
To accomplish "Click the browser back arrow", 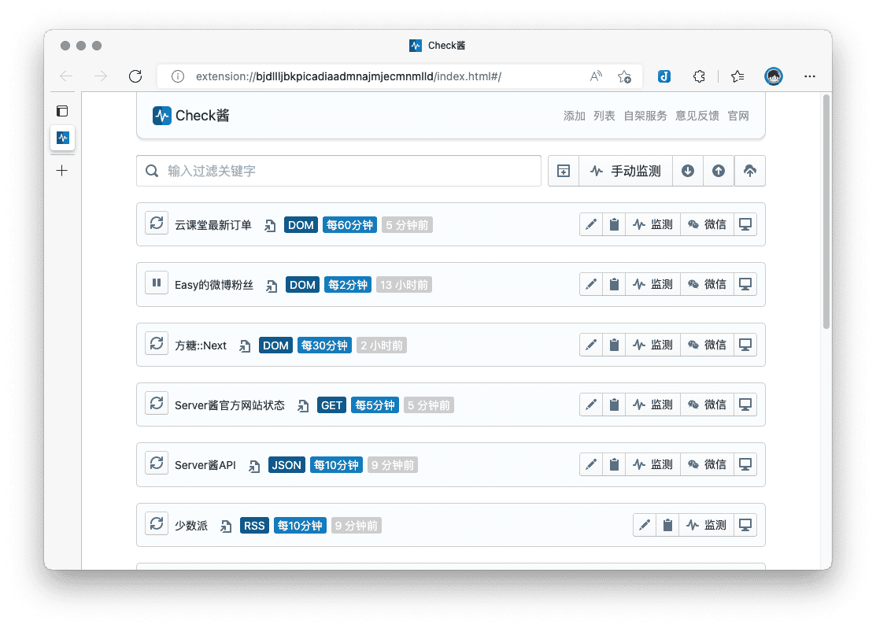I will [66, 76].
